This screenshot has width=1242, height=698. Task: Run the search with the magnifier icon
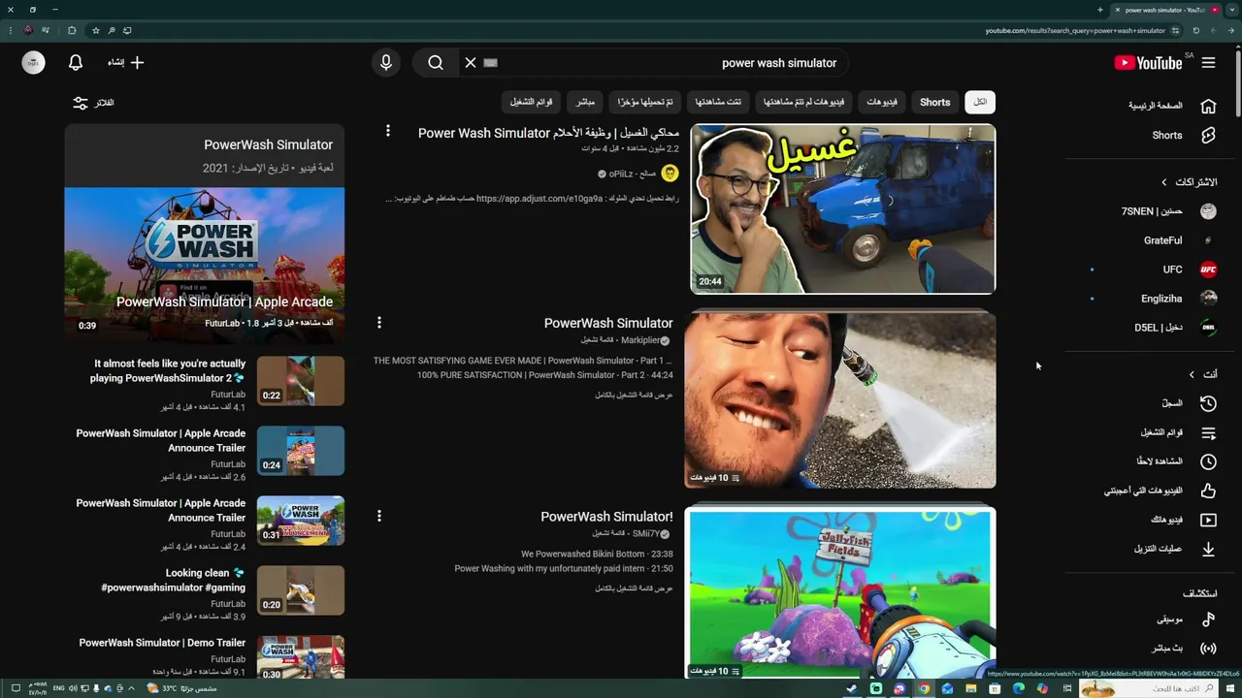436,63
